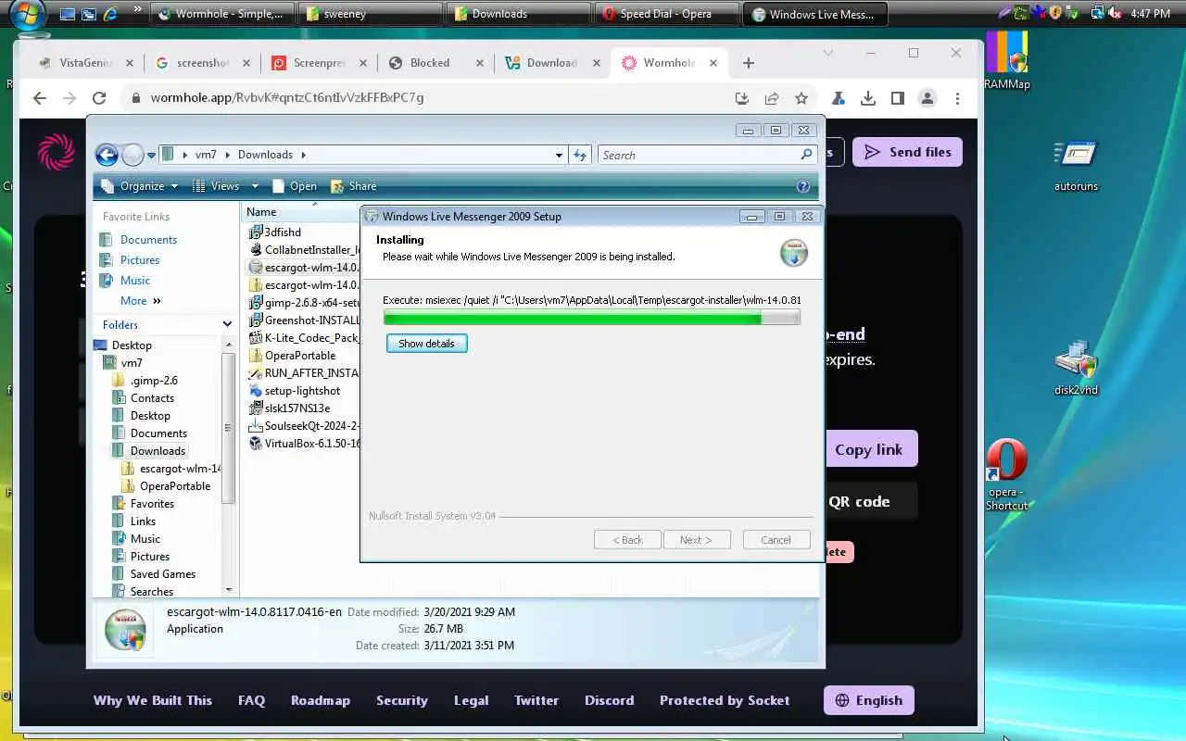Open the Organize dropdown menu
Image resolution: width=1186 pixels, height=741 pixels.
tap(140, 186)
